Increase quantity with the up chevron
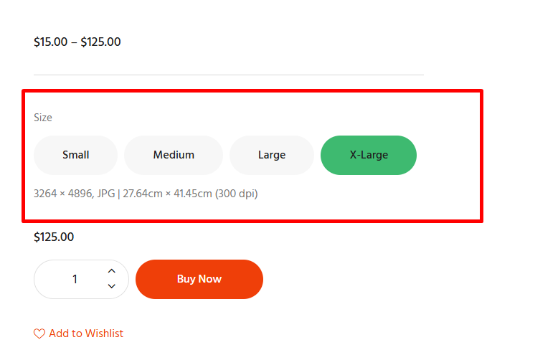The width and height of the screenshot is (558, 355). pos(112,271)
